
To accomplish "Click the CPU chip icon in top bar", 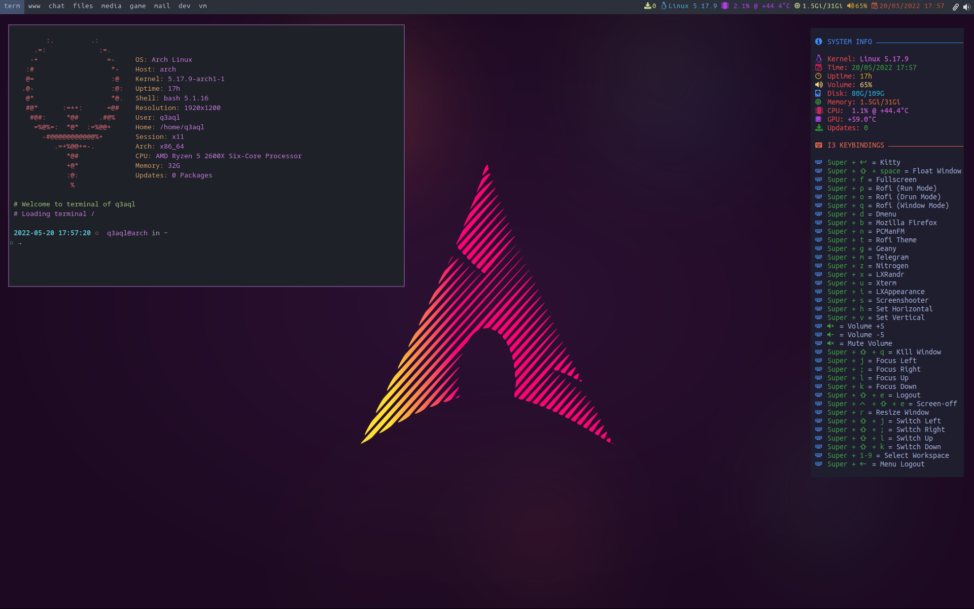I will click(x=725, y=6).
